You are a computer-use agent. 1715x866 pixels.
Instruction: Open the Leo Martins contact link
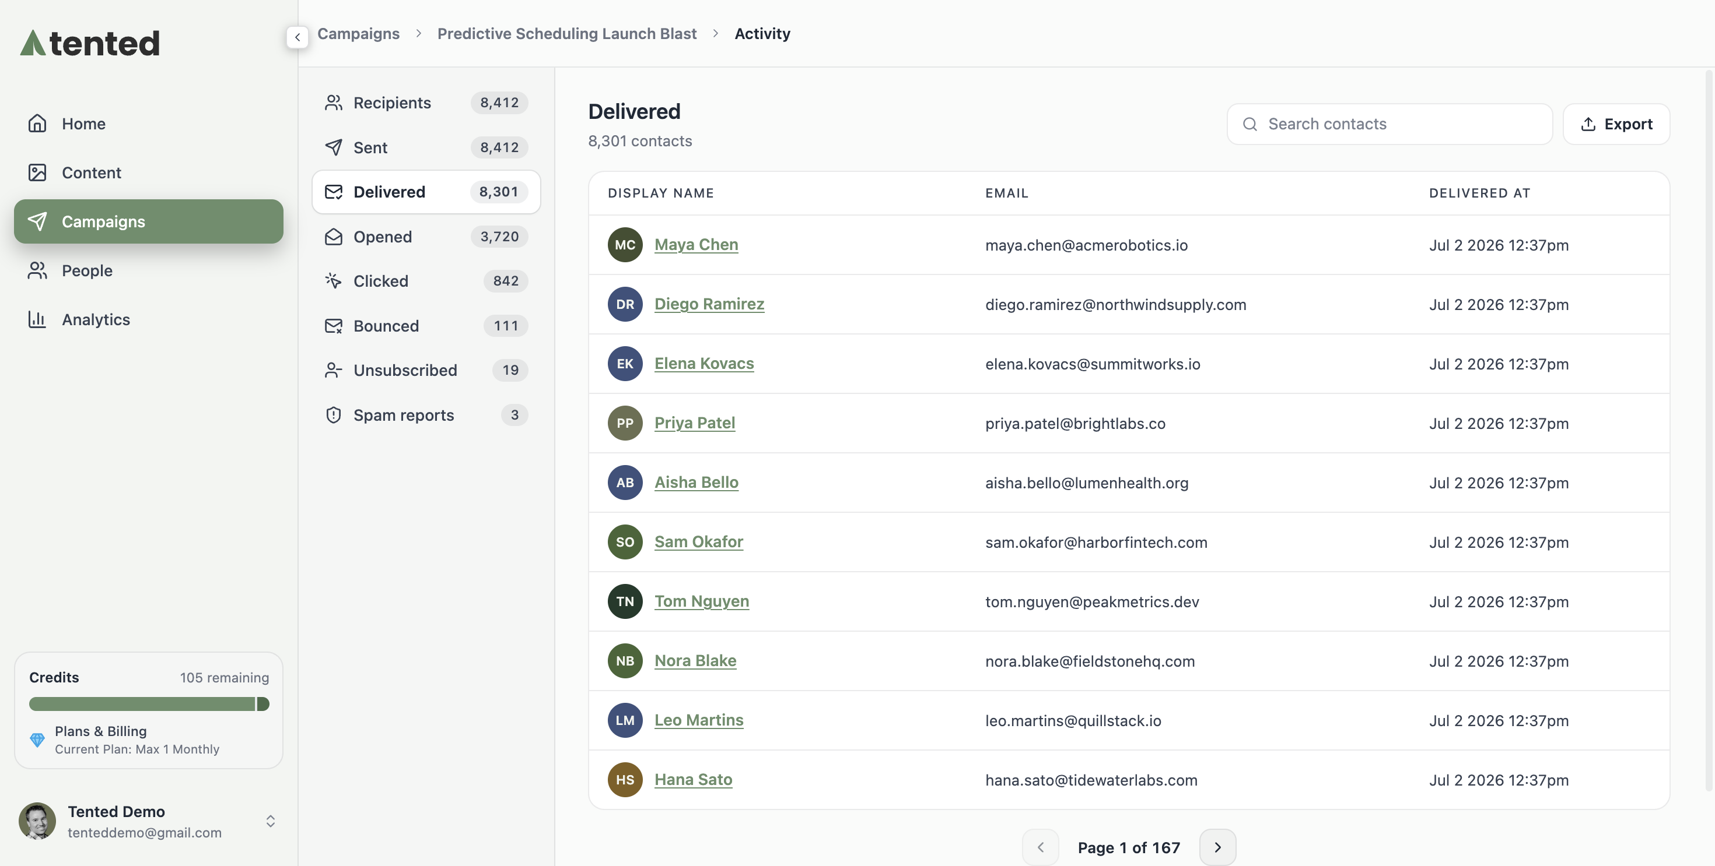698,720
